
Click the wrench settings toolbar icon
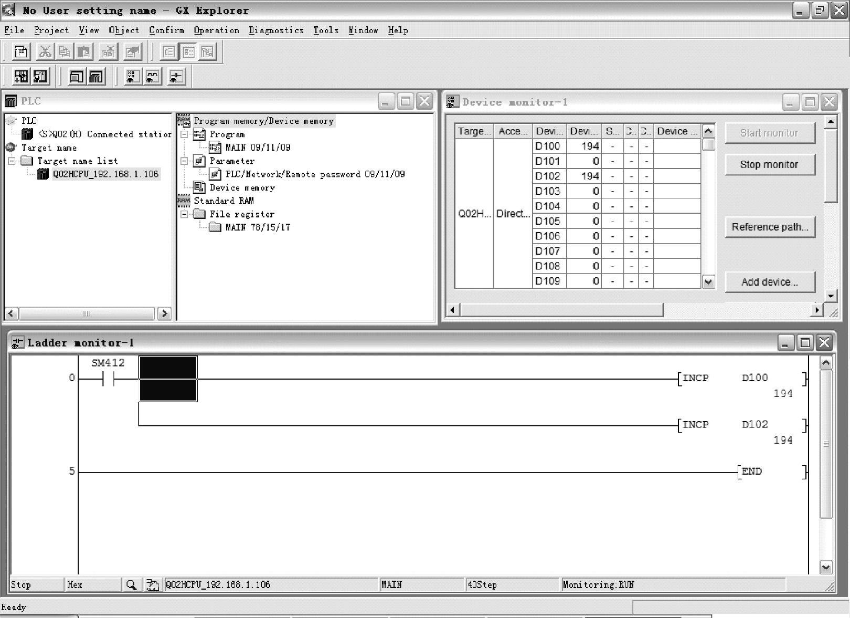click(40, 77)
